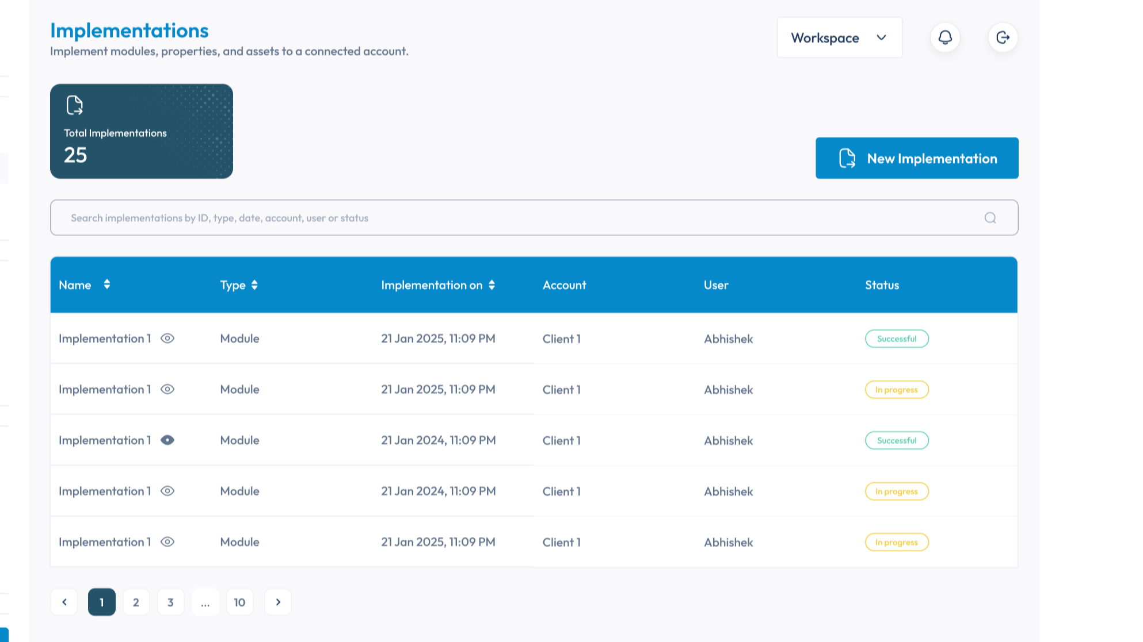Sort by Implementation on date

click(x=491, y=285)
